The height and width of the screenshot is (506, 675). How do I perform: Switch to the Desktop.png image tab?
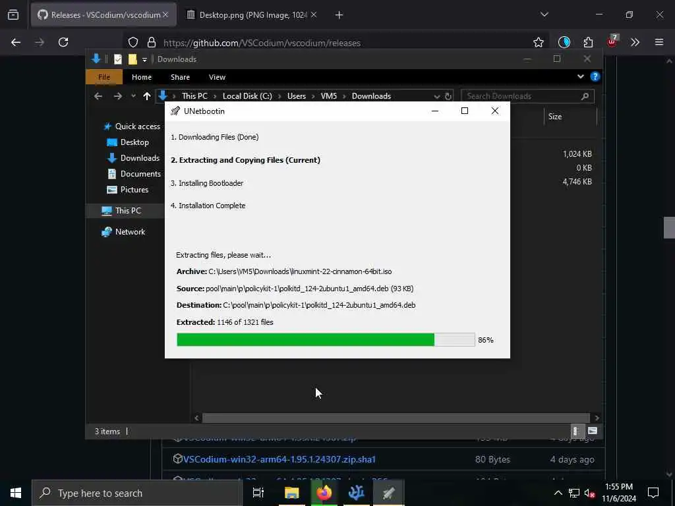point(252,15)
